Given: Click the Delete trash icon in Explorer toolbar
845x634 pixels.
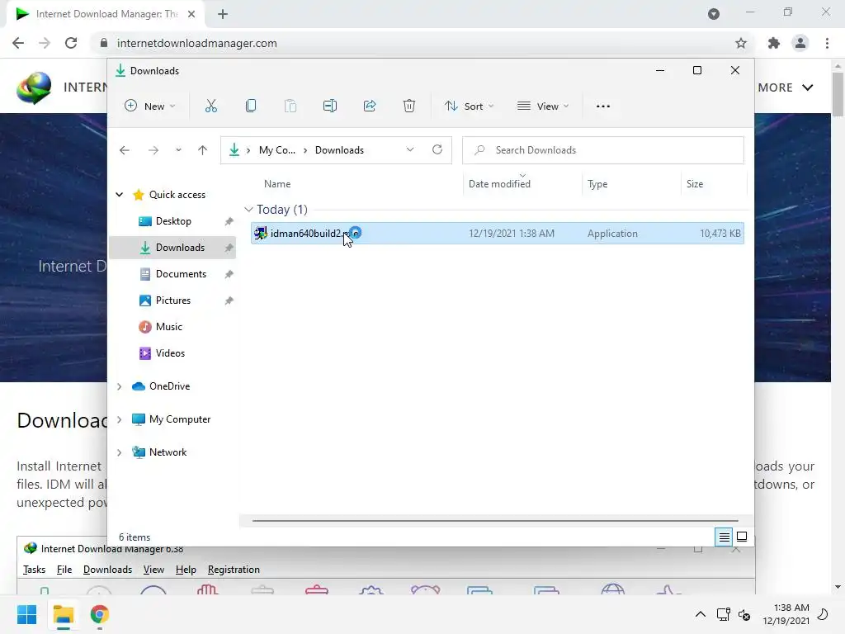Looking at the screenshot, I should (x=409, y=106).
